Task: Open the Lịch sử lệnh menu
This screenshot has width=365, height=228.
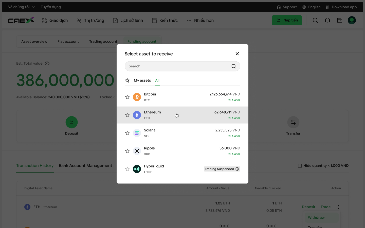Action: pos(128,20)
